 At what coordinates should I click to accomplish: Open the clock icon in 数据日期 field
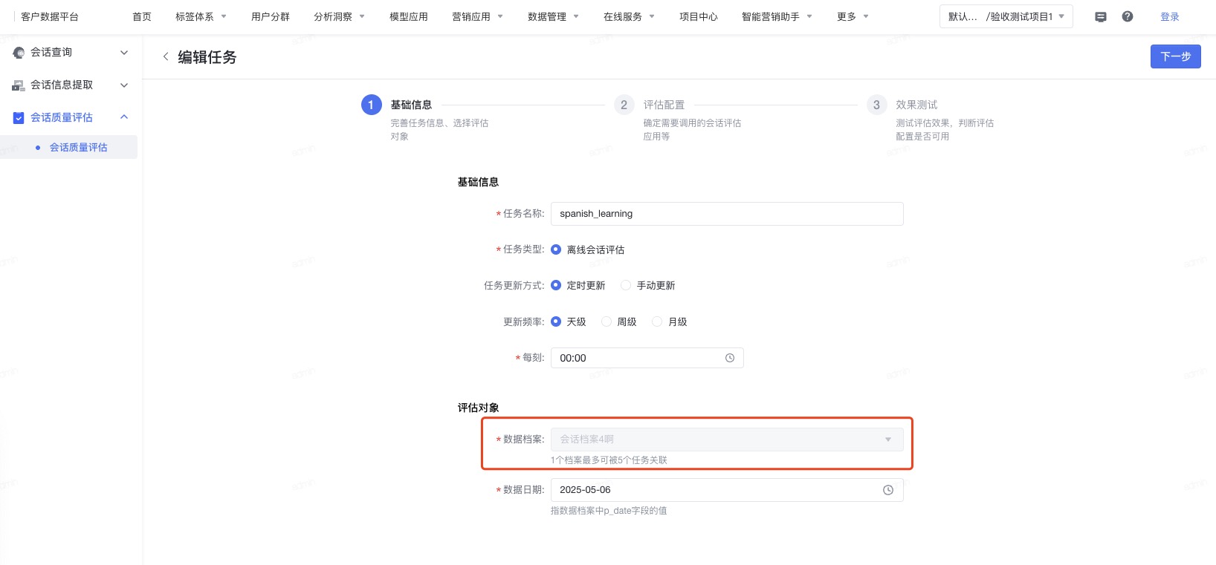point(888,490)
